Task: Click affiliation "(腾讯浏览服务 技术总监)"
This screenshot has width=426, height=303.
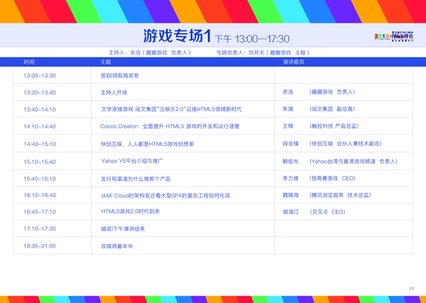Action: click(x=340, y=195)
